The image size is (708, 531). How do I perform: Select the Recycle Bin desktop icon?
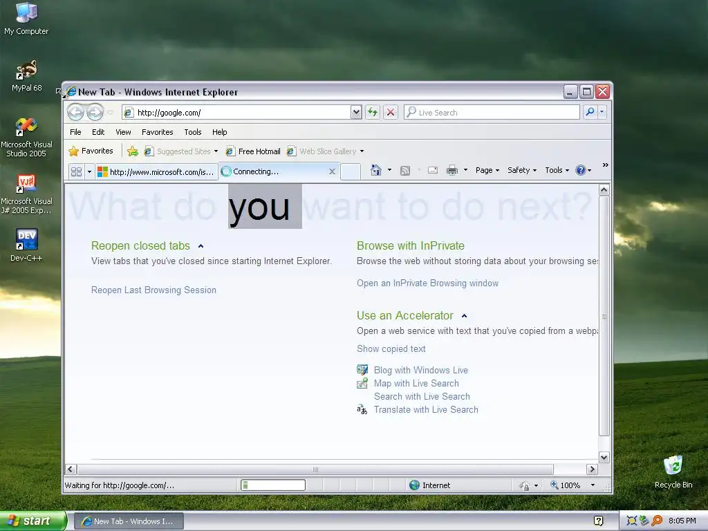click(673, 472)
